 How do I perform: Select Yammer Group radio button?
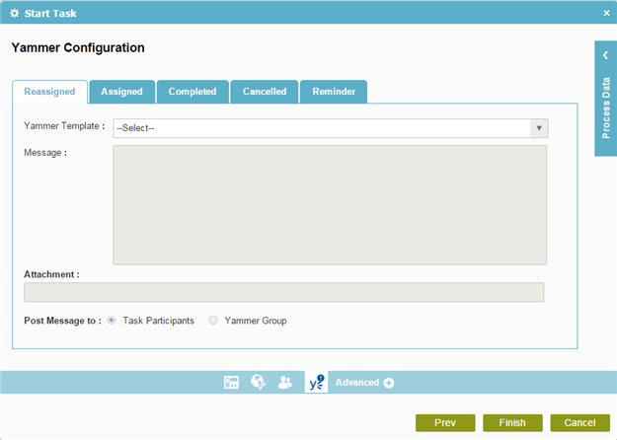[x=213, y=320]
